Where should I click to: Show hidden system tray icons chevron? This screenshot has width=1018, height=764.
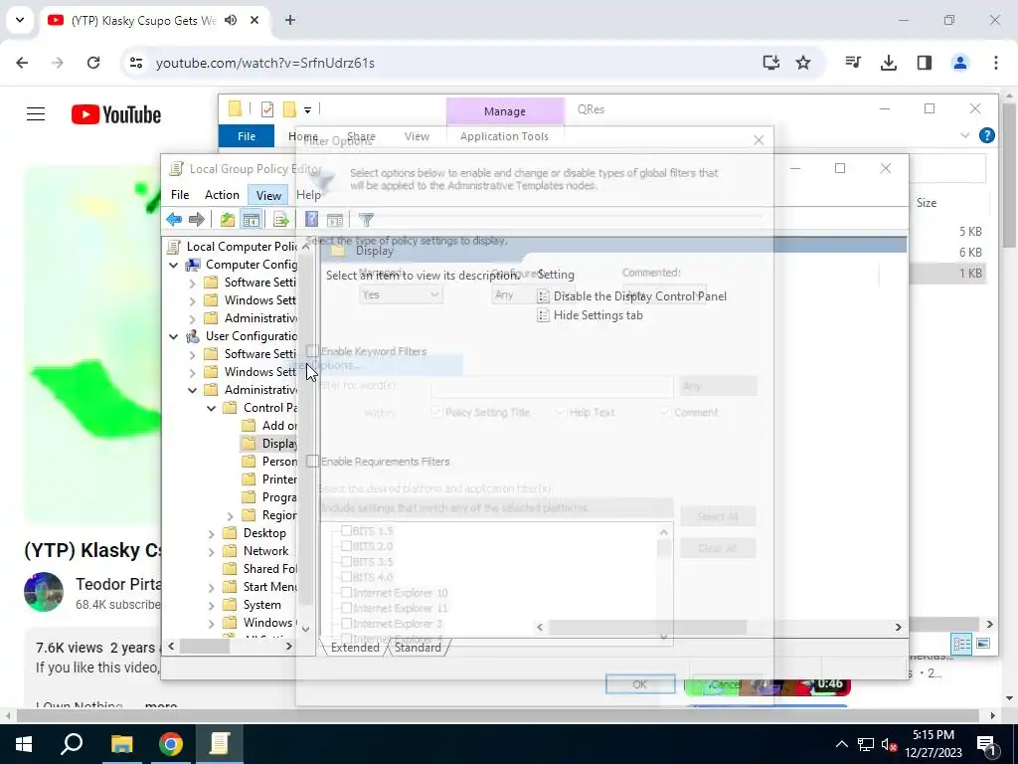click(x=841, y=744)
